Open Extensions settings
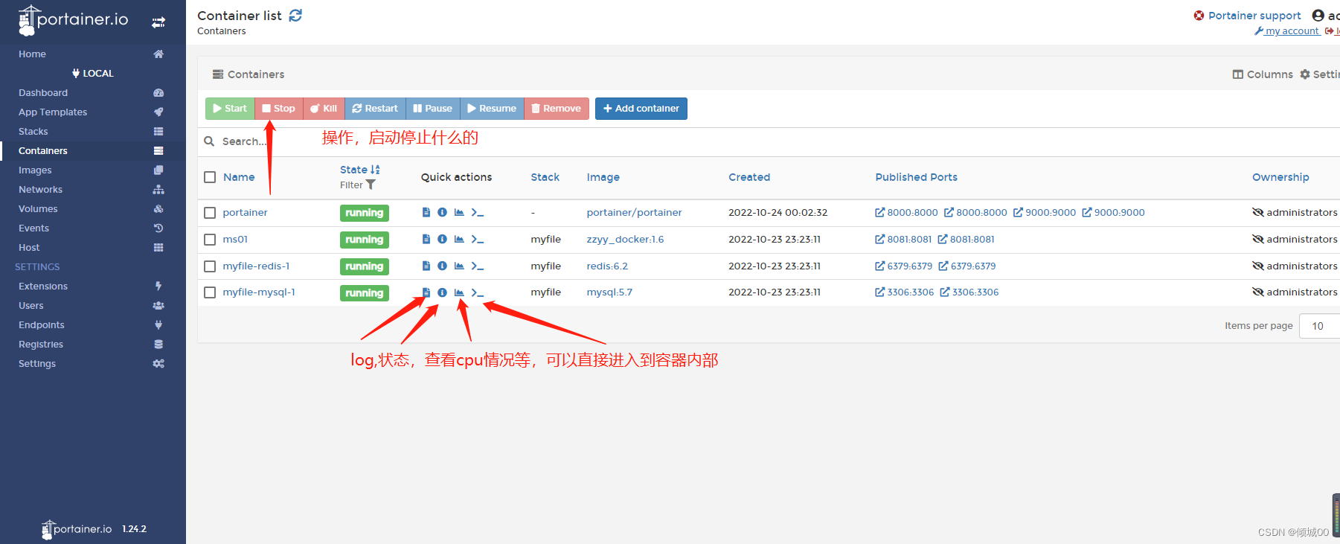Viewport: 1340px width, 544px height. pyautogui.click(x=92, y=286)
